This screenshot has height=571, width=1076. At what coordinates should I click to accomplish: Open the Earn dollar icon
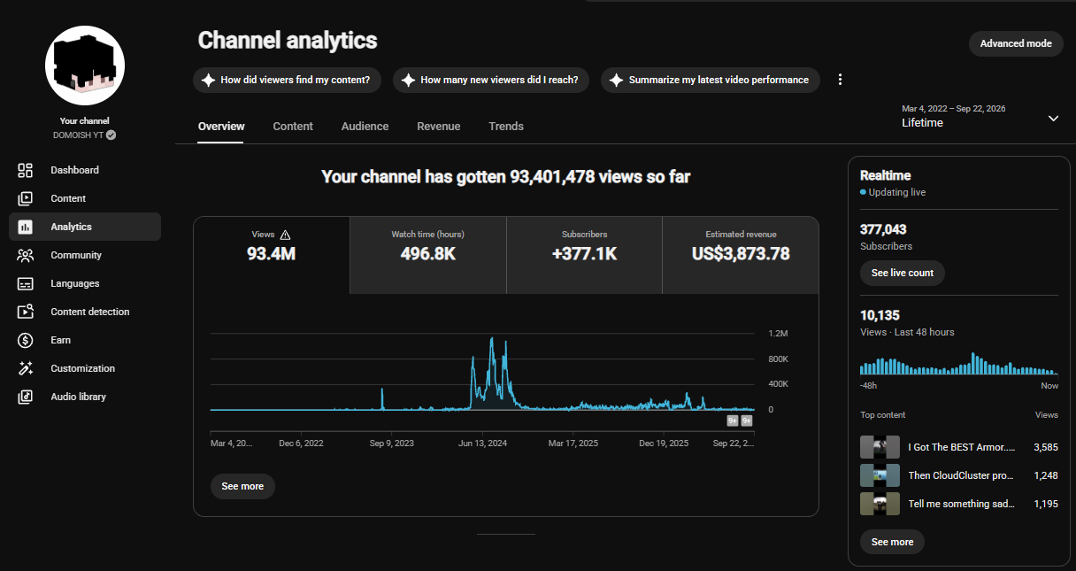26,340
